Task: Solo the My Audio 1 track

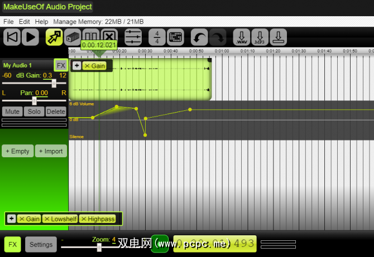Action: (x=34, y=111)
